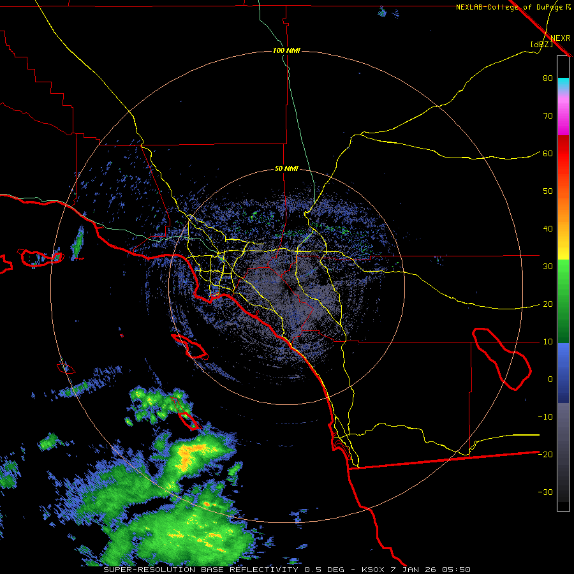This screenshot has width=574, height=574.
Task: Click the 100 NMI range ring label
Action: 286,50
